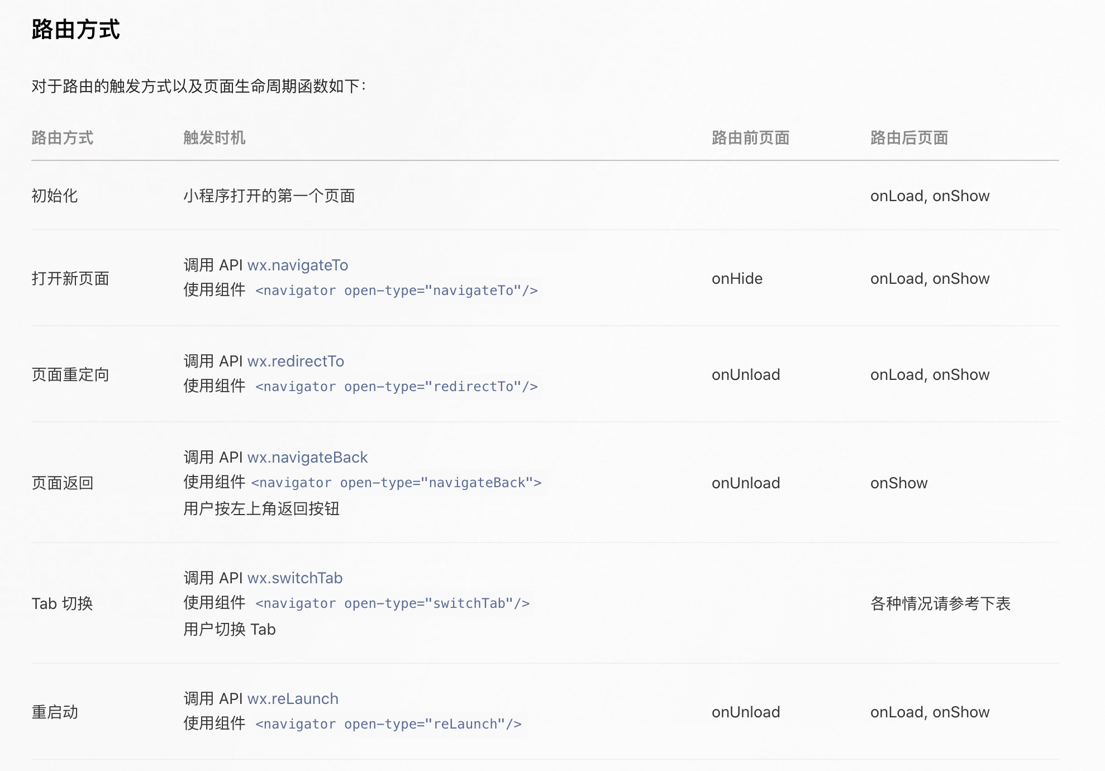Image resolution: width=1105 pixels, height=771 pixels.
Task: Click the 路由前页面 column header
Action: coord(750,138)
